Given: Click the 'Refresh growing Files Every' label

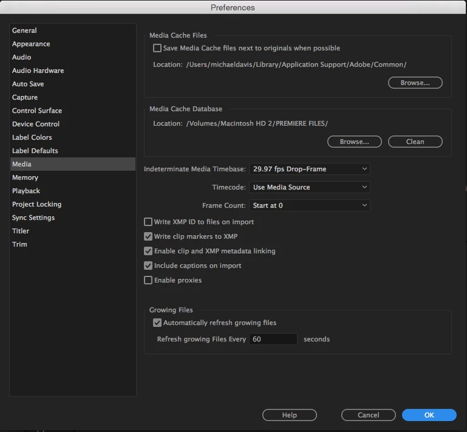Looking at the screenshot, I should tap(202, 339).
